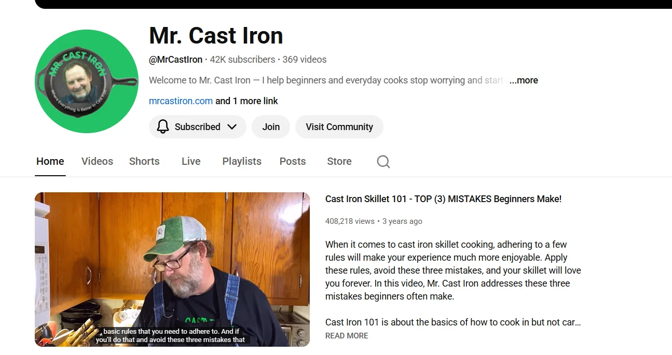The height and width of the screenshot is (355, 672).
Task: Open the Posts tab
Action: tap(293, 161)
